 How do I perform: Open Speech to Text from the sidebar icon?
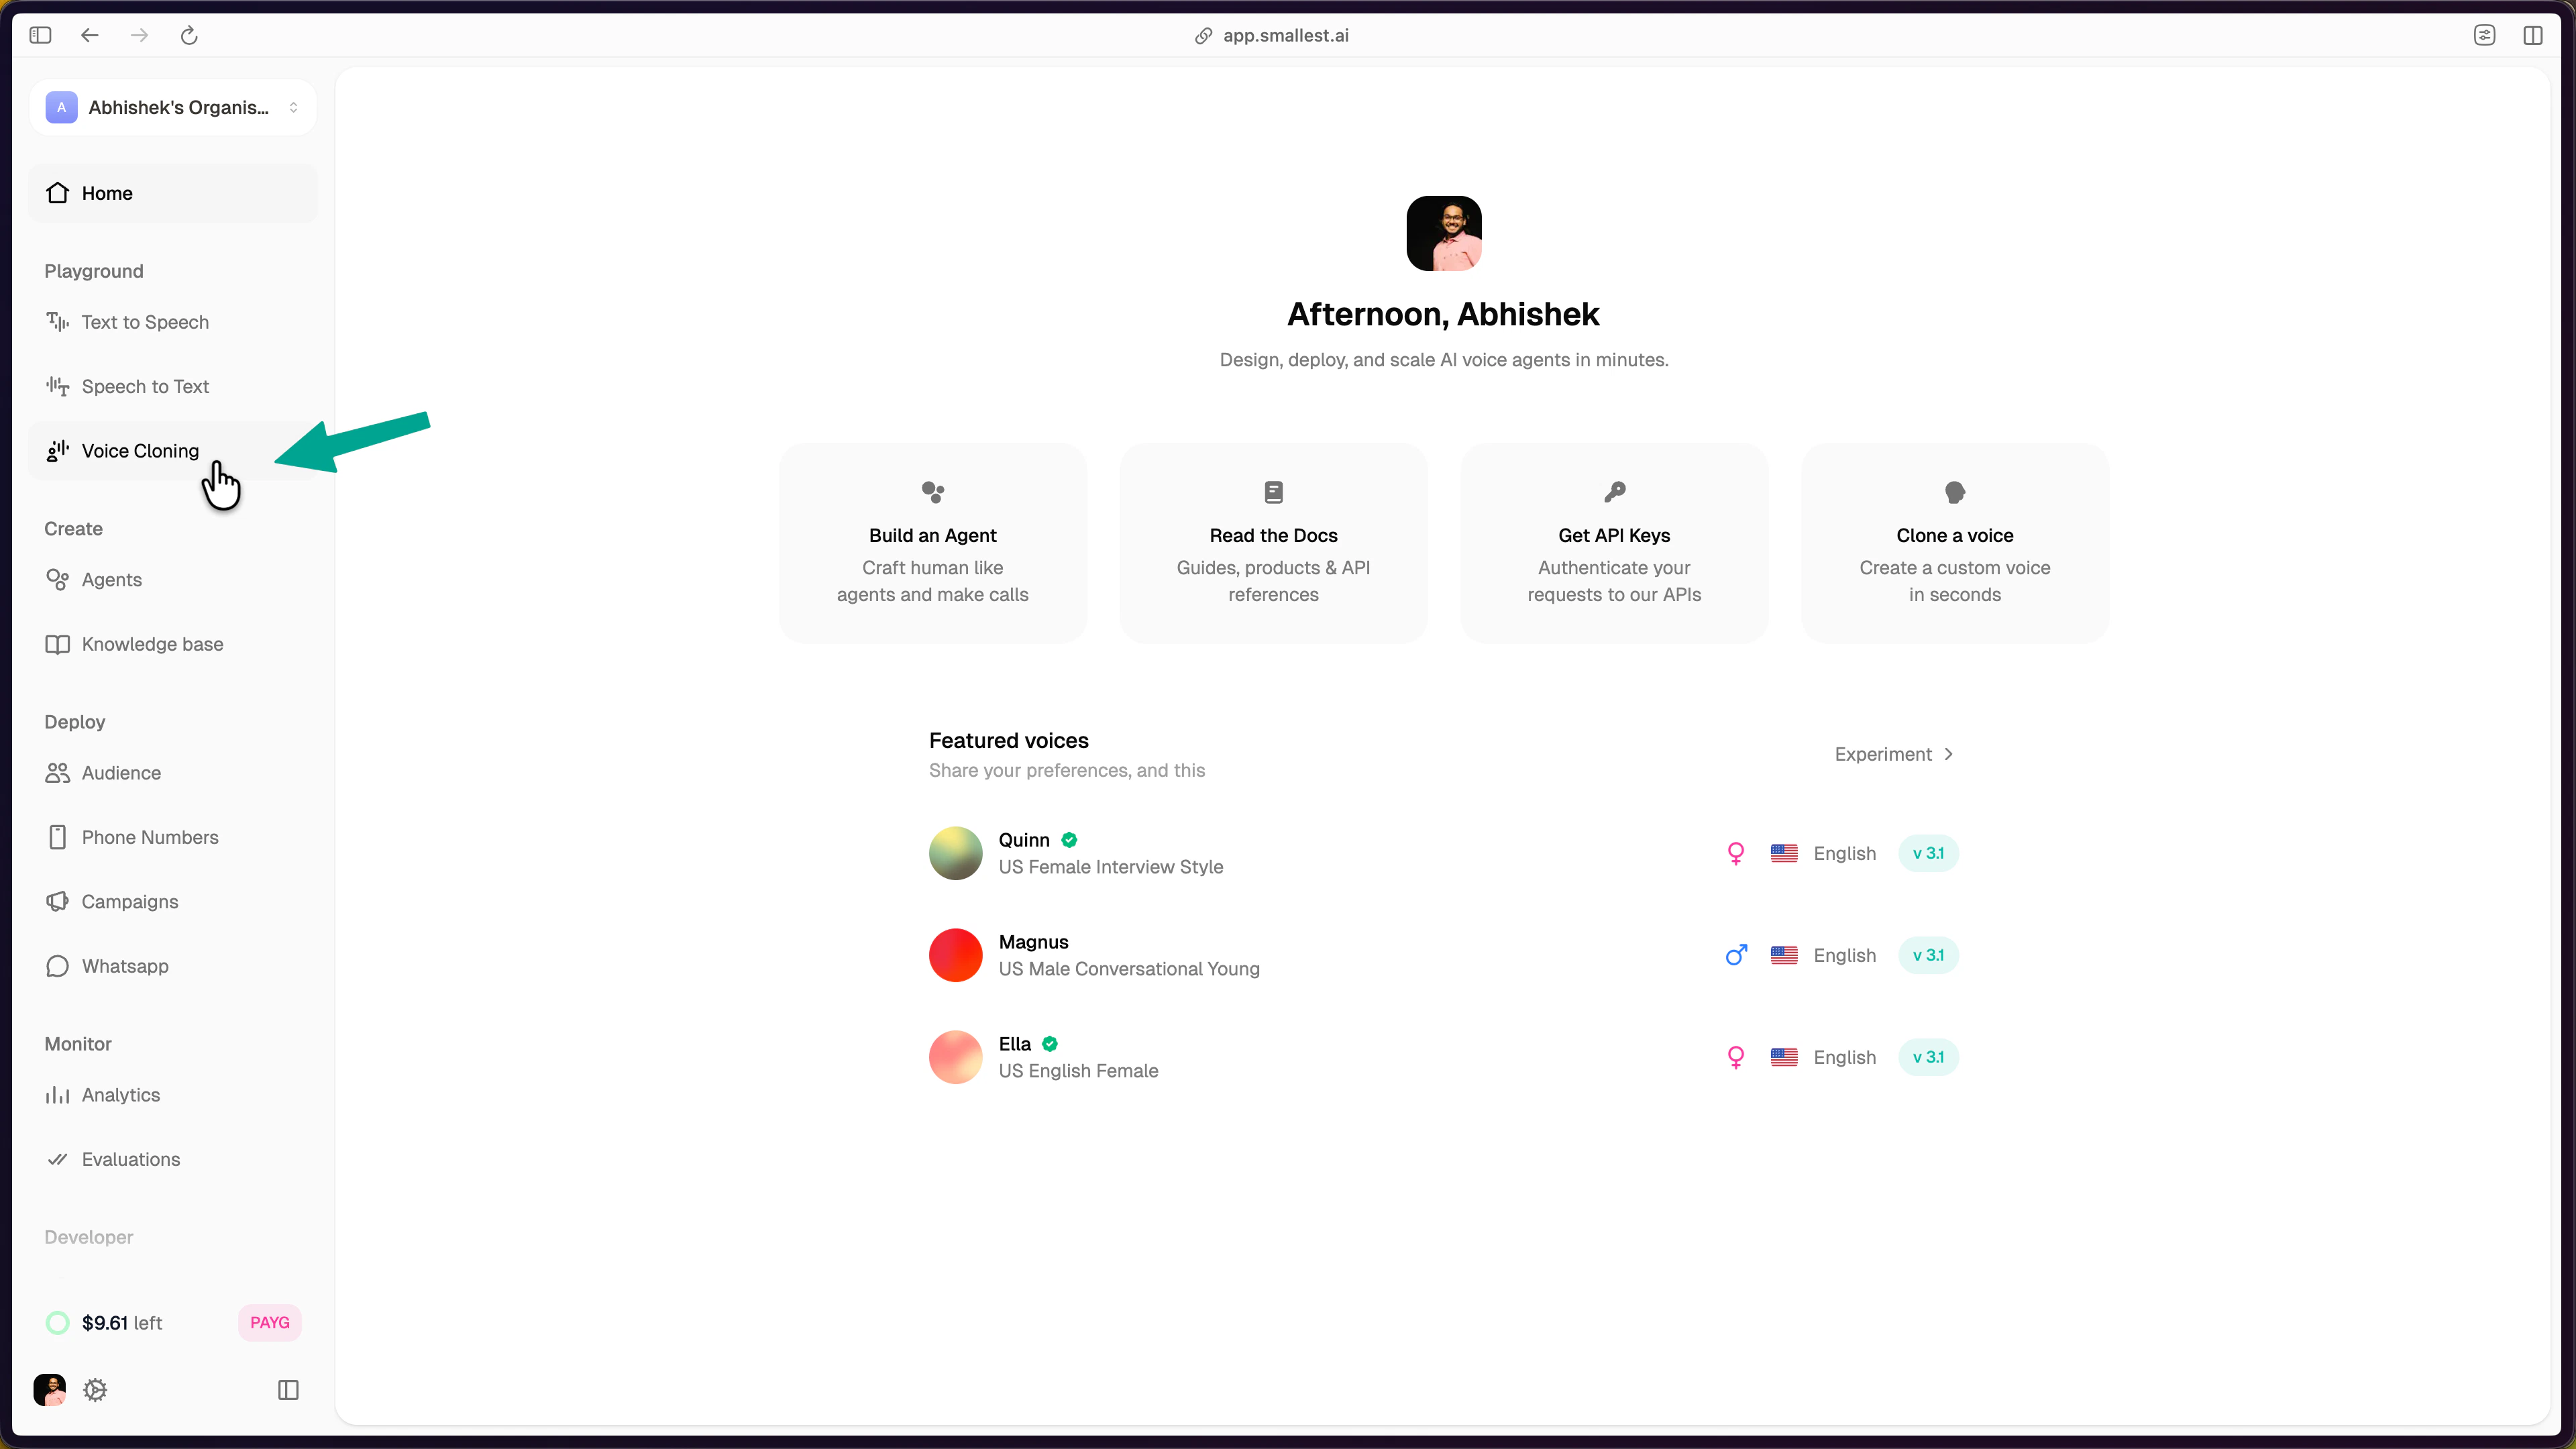point(57,386)
